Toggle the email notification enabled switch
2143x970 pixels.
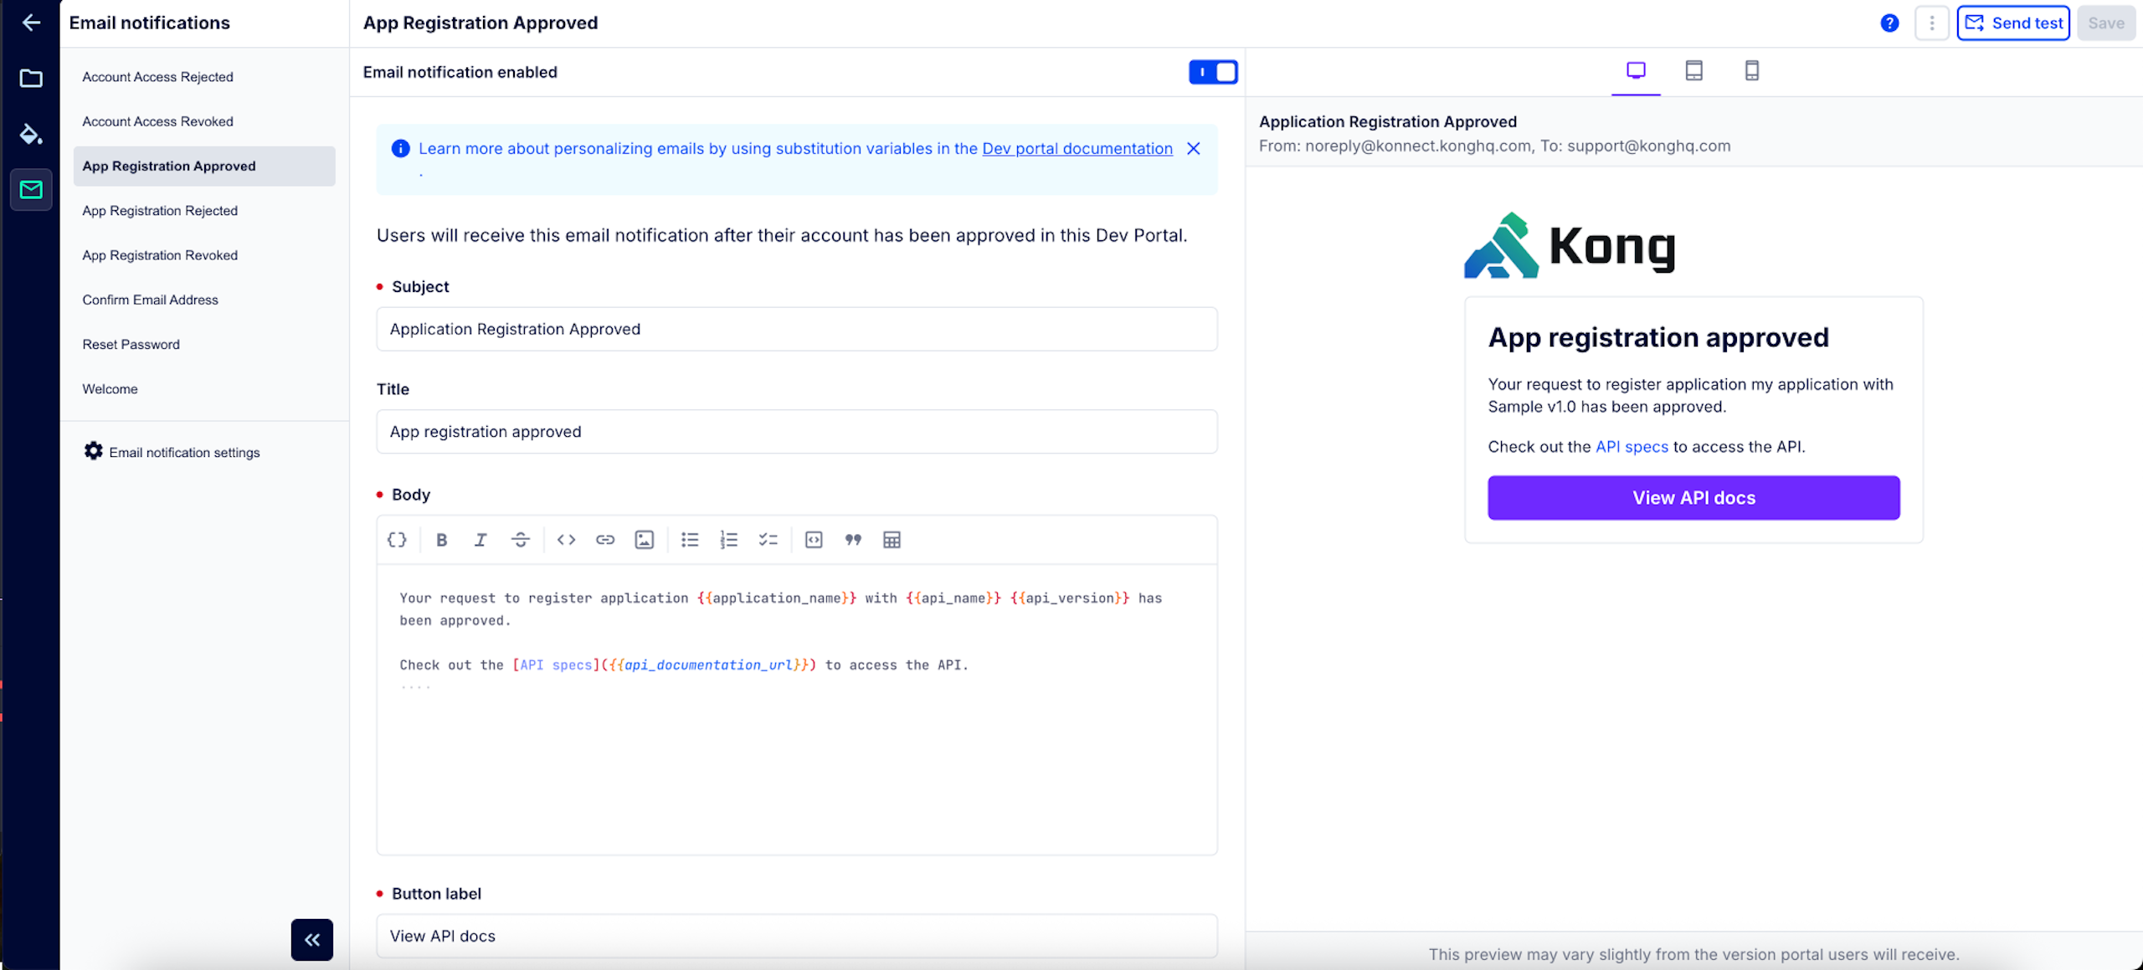click(1212, 72)
